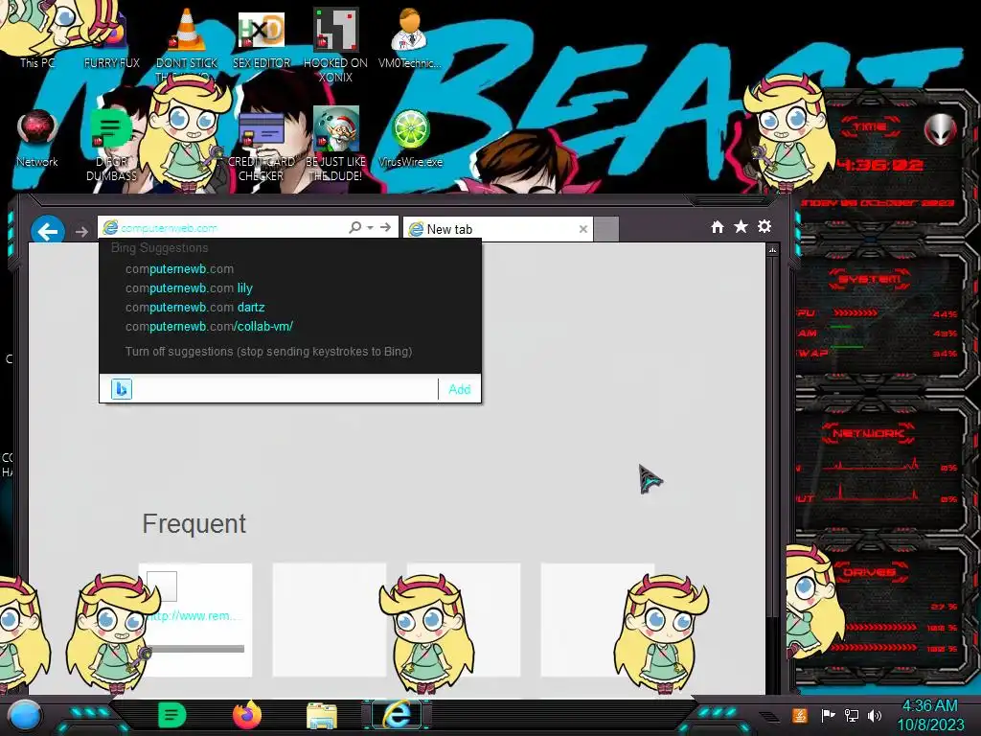This screenshot has height=736, width=981.
Task: Close the New tab tab
Action: tap(583, 229)
